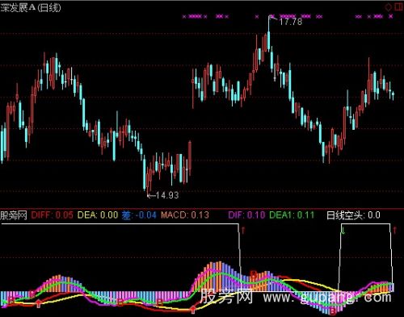Click the 17.78 high price label
Image resolution: width=404 pixels, height=317 pixels.
(290, 22)
